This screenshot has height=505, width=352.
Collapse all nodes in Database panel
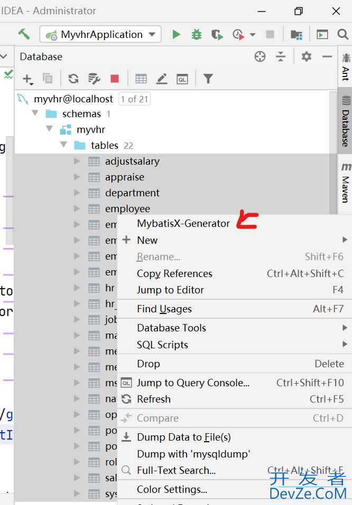[281, 56]
